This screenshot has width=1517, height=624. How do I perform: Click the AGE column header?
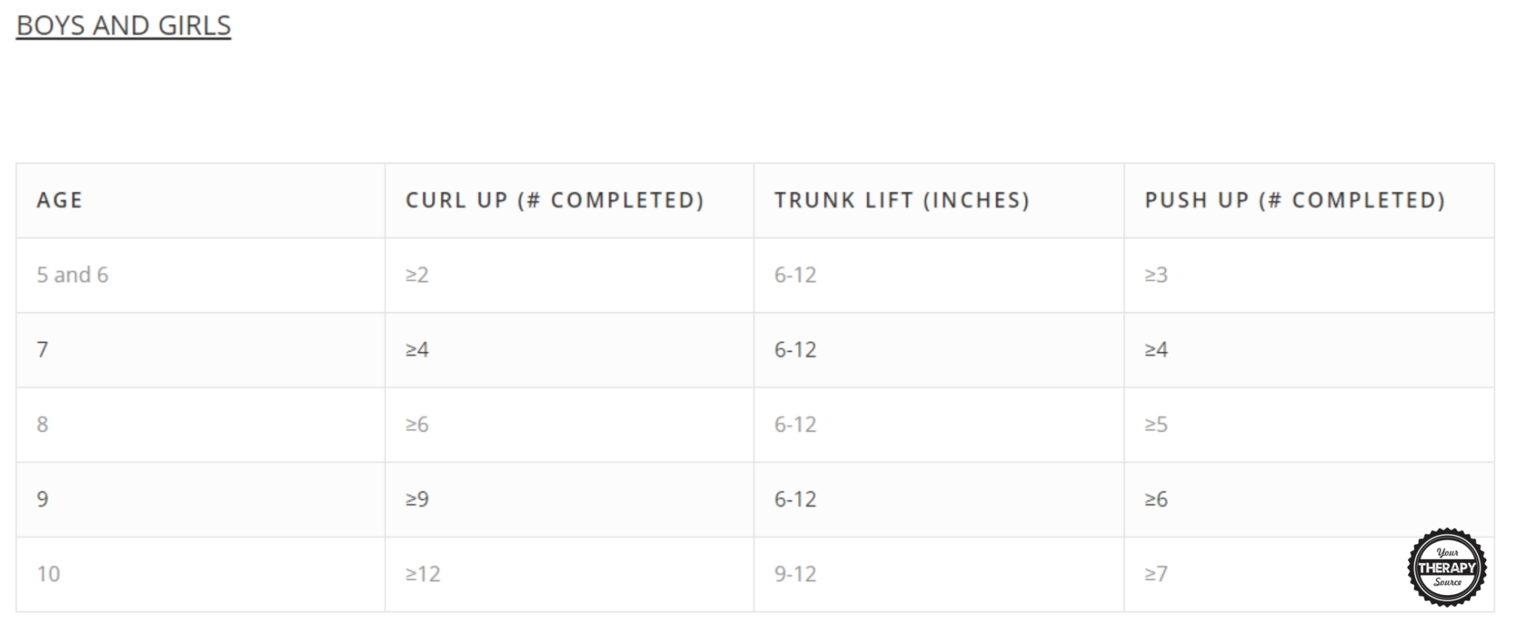click(x=59, y=201)
